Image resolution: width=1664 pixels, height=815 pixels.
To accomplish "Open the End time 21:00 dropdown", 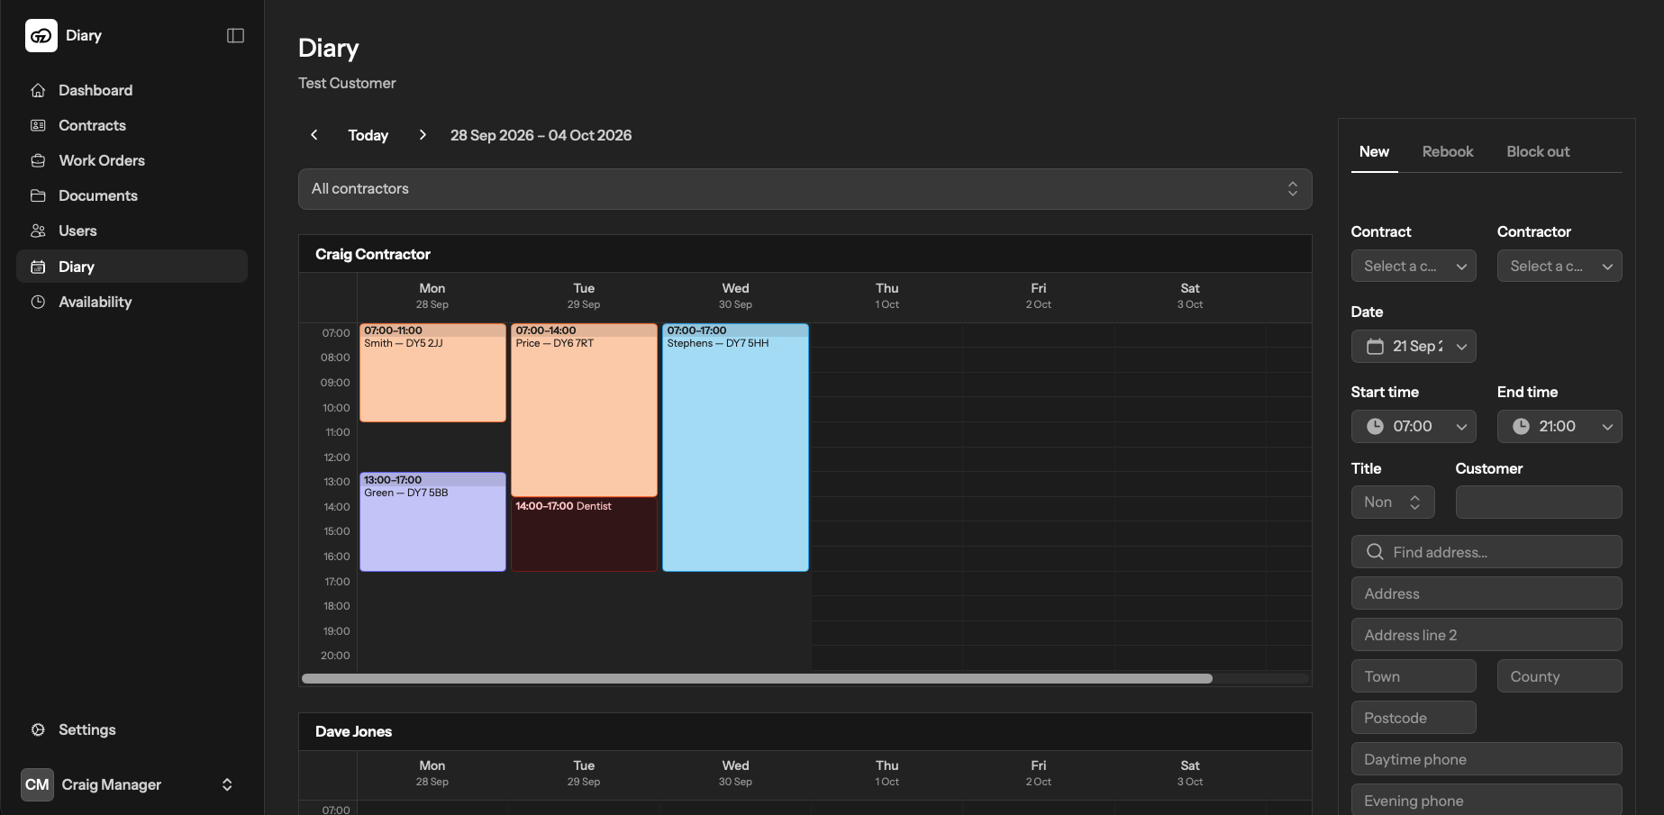I will click(1559, 426).
